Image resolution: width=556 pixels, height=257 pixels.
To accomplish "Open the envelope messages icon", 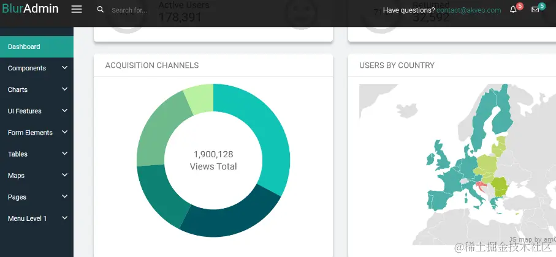I will (535, 10).
